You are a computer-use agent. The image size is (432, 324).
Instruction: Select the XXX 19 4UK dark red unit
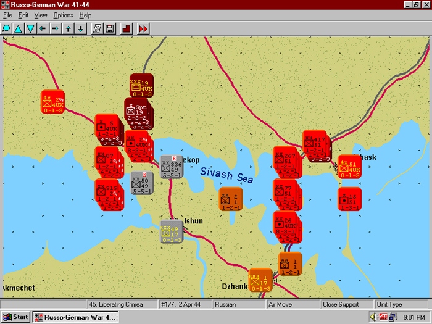141,85
